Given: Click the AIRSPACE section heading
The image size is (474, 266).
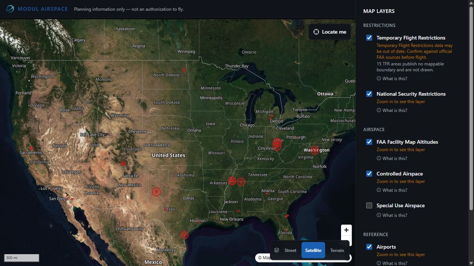Looking at the screenshot, I should pyautogui.click(x=374, y=130).
